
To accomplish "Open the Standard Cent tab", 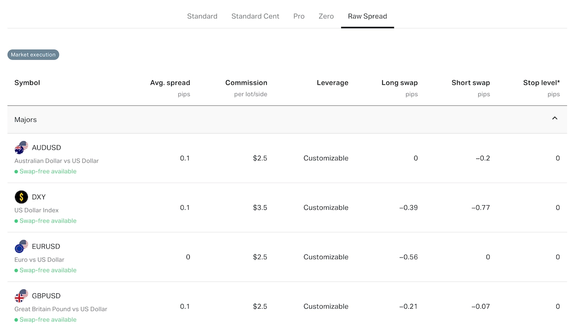I will pos(255,16).
